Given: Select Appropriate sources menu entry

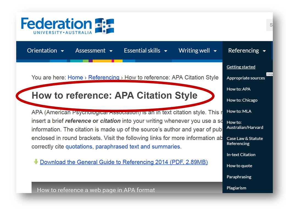Looking at the screenshot, I should coord(246,78).
